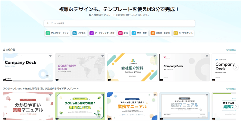This screenshot has width=241, height=123.
Task: Favorite the green 業務マニュアル template heart
Action: click(102, 95)
